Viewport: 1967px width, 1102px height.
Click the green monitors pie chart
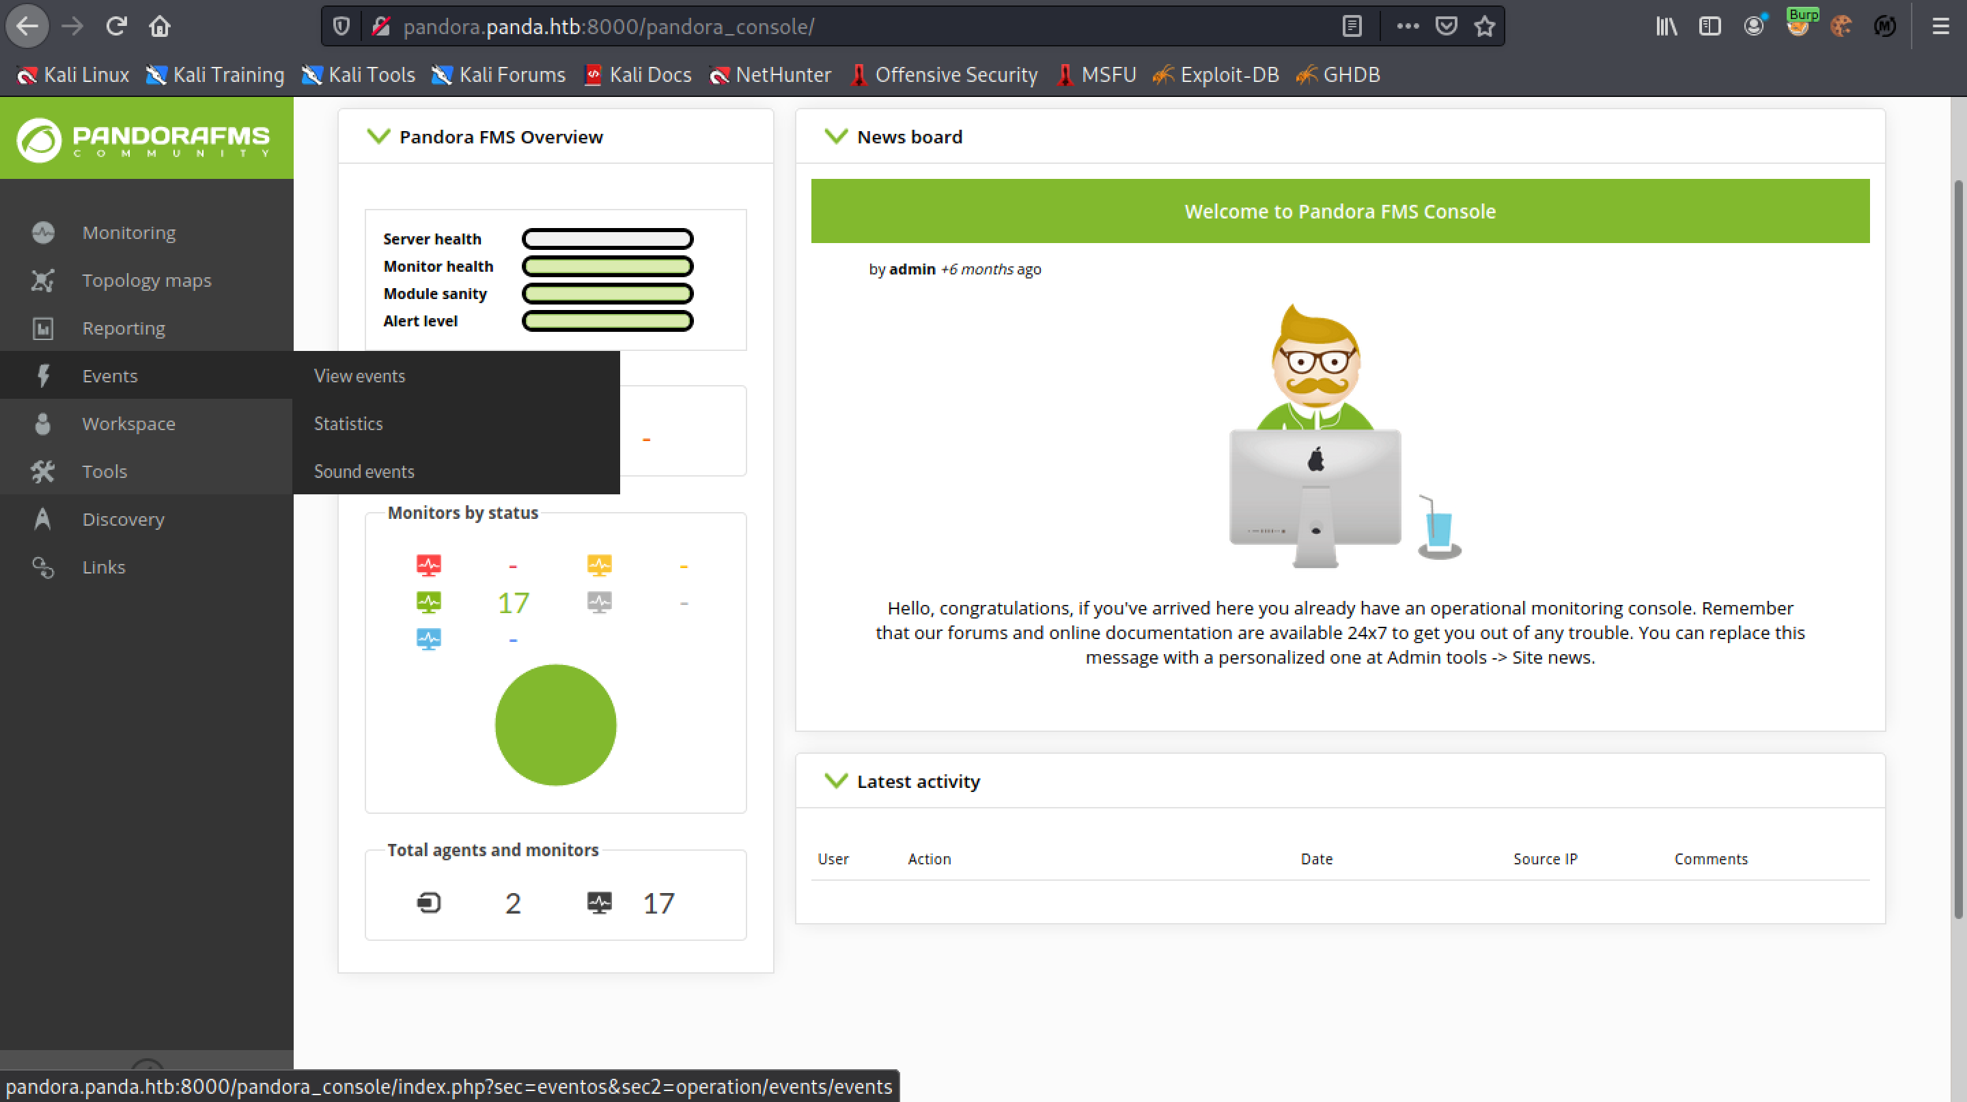(556, 724)
